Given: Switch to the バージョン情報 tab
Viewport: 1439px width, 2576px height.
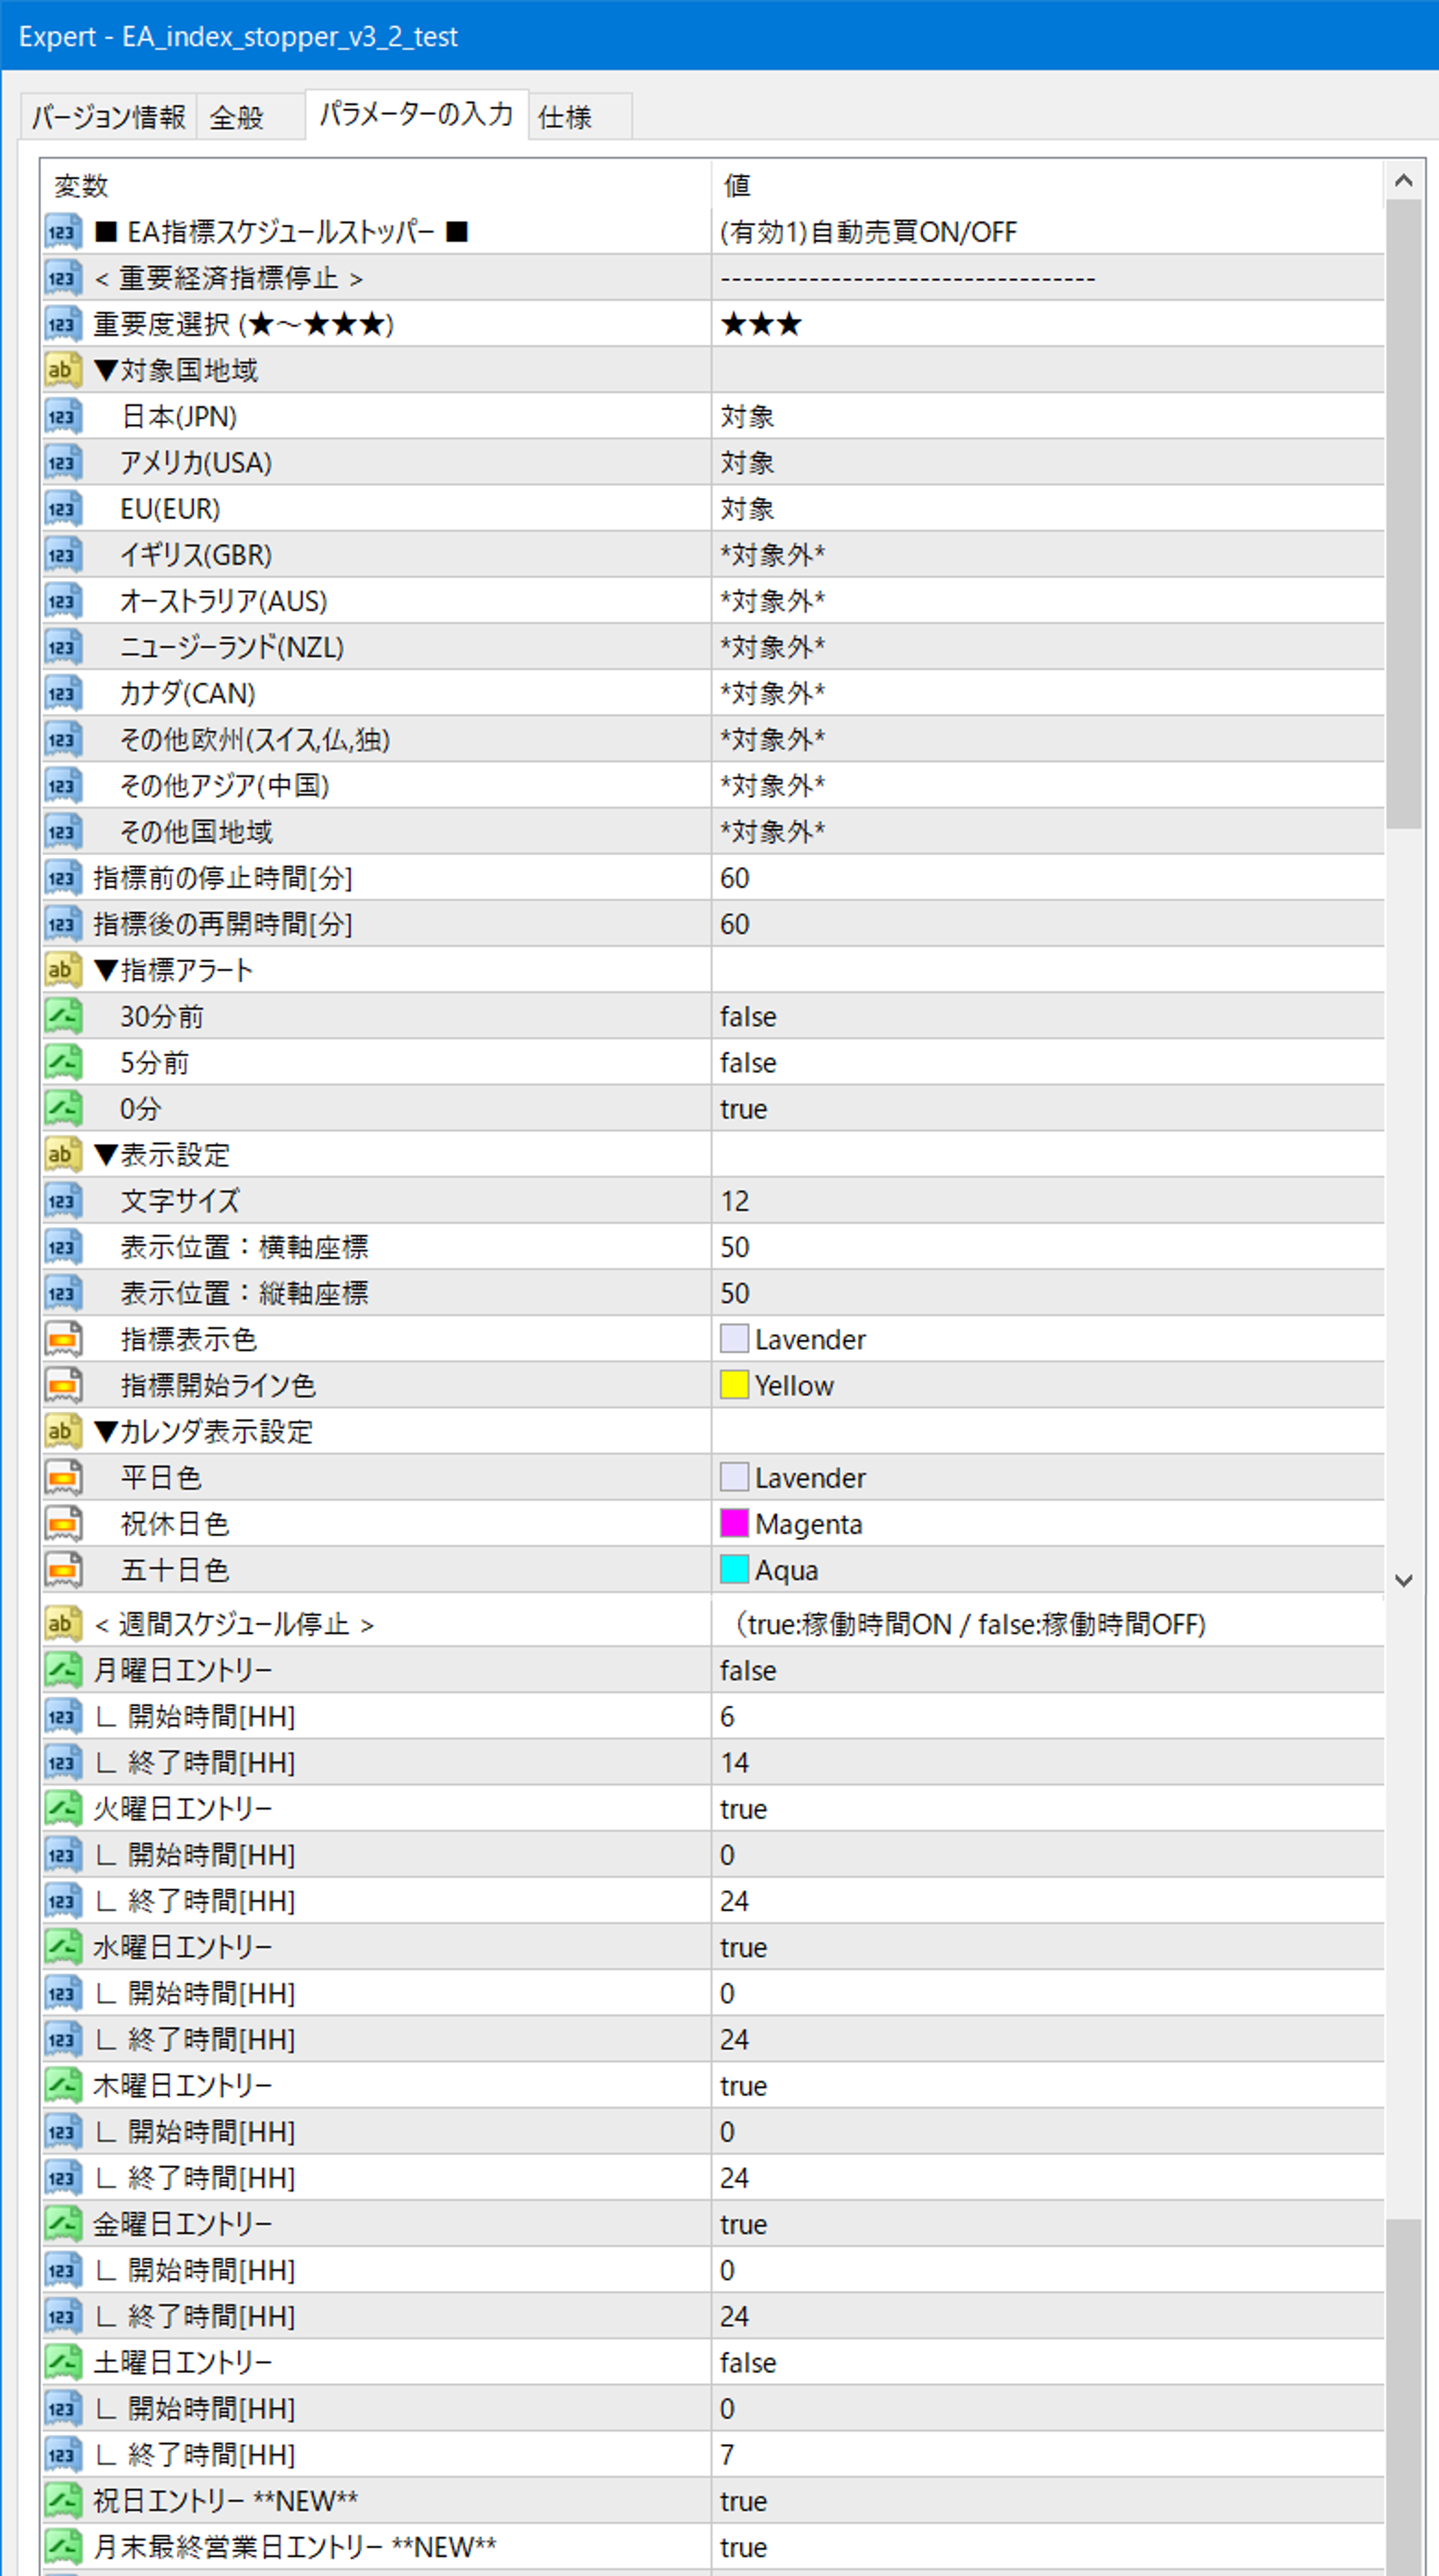Looking at the screenshot, I should coord(108,117).
